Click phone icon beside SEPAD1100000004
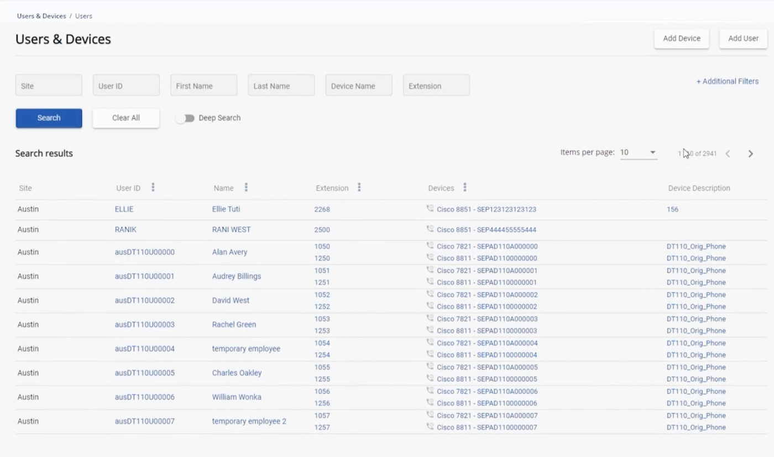774x457 pixels. (430, 354)
